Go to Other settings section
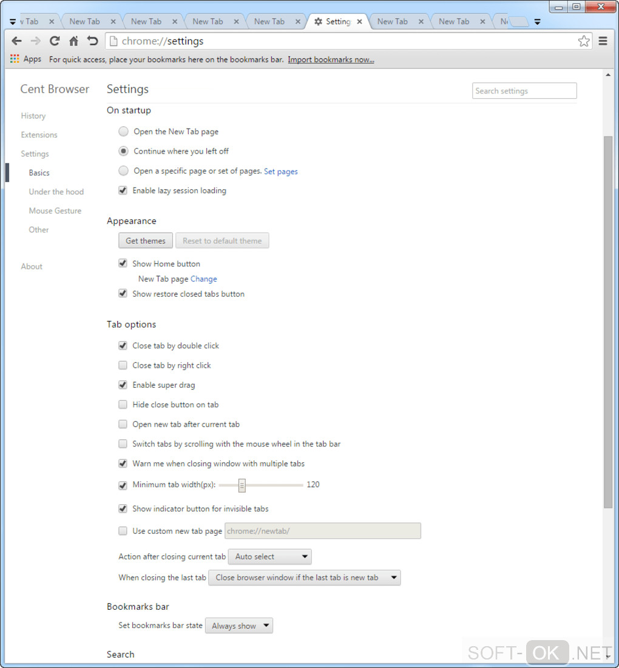Viewport: 619px width, 668px height. click(39, 229)
